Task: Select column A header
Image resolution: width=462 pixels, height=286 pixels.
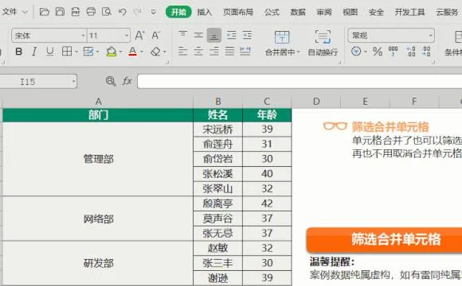Action: [98, 102]
